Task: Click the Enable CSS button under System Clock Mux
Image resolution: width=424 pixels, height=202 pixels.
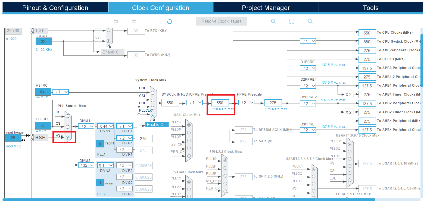Action: click(157, 125)
